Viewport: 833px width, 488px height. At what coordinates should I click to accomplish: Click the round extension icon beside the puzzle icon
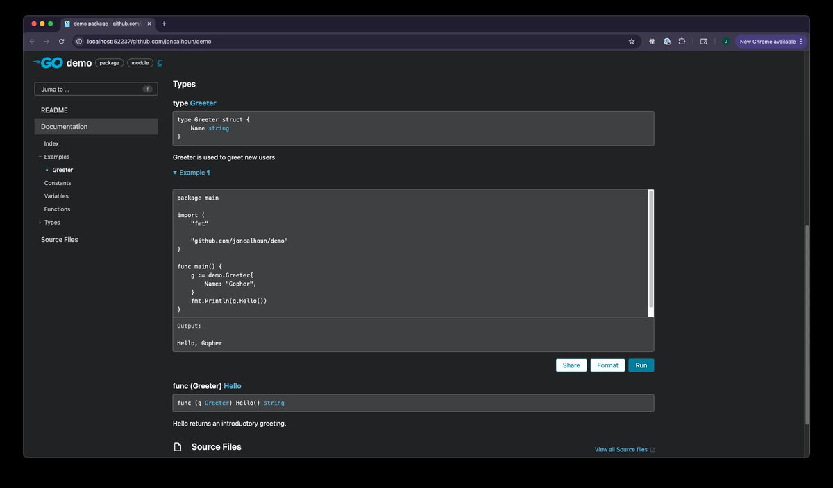point(667,42)
